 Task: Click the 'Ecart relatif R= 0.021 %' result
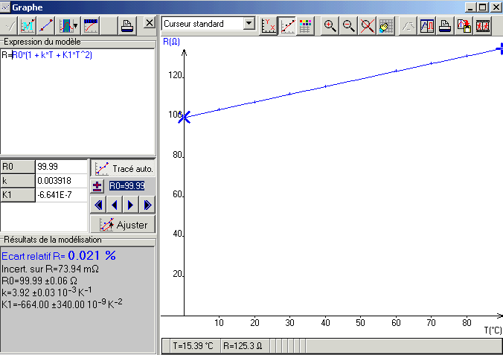tap(59, 255)
